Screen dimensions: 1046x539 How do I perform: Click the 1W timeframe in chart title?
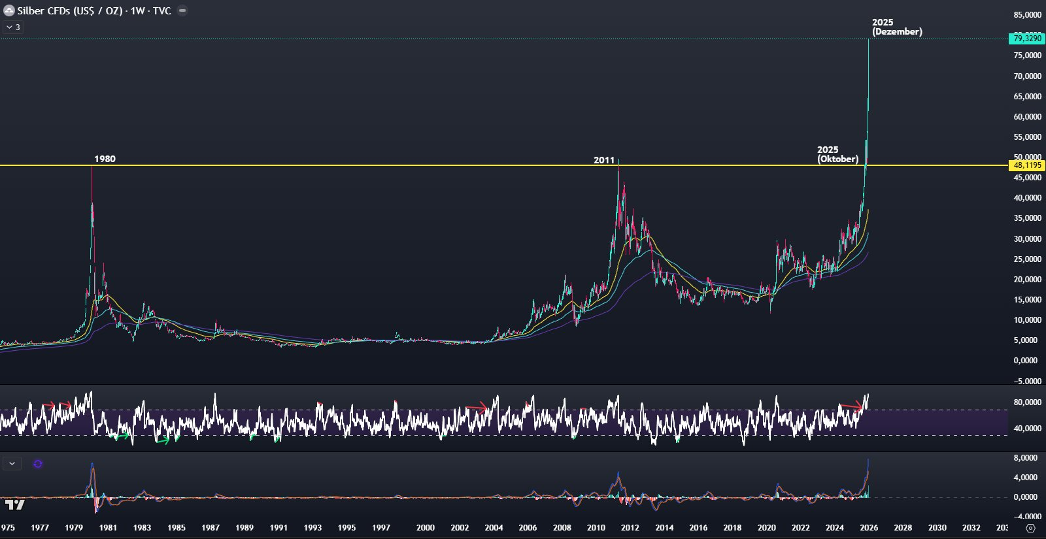tap(137, 11)
